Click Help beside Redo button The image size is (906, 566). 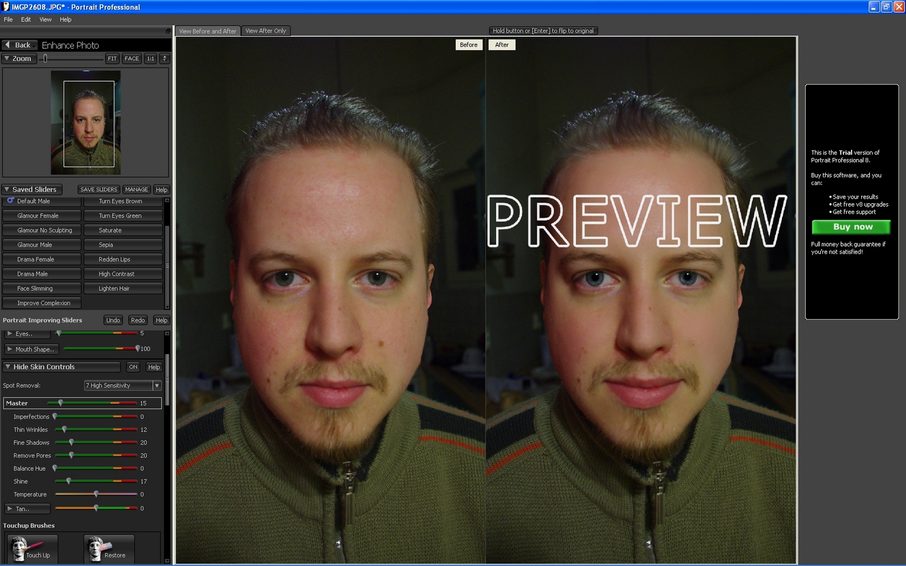pos(161,320)
